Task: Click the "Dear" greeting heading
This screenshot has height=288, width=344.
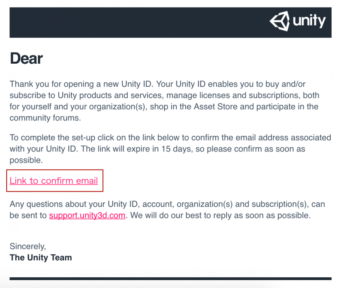Action: 26,59
